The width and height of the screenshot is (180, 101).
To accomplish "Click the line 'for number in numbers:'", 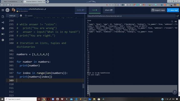I will [33, 62].
